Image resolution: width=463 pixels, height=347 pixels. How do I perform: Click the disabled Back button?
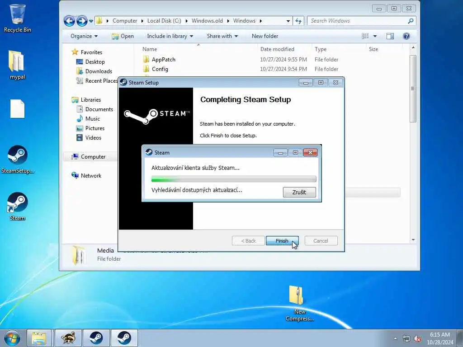pos(248,241)
